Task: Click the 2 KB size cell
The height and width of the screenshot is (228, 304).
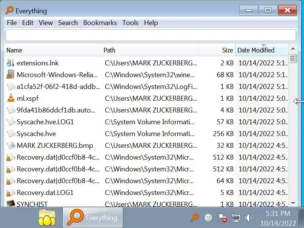Action: pyautogui.click(x=227, y=63)
